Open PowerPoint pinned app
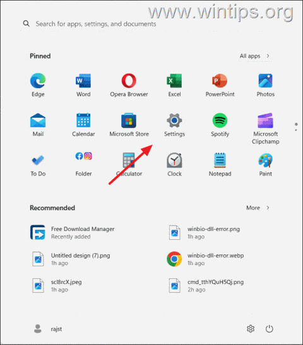Screen dimensions: 303x345 (220, 85)
